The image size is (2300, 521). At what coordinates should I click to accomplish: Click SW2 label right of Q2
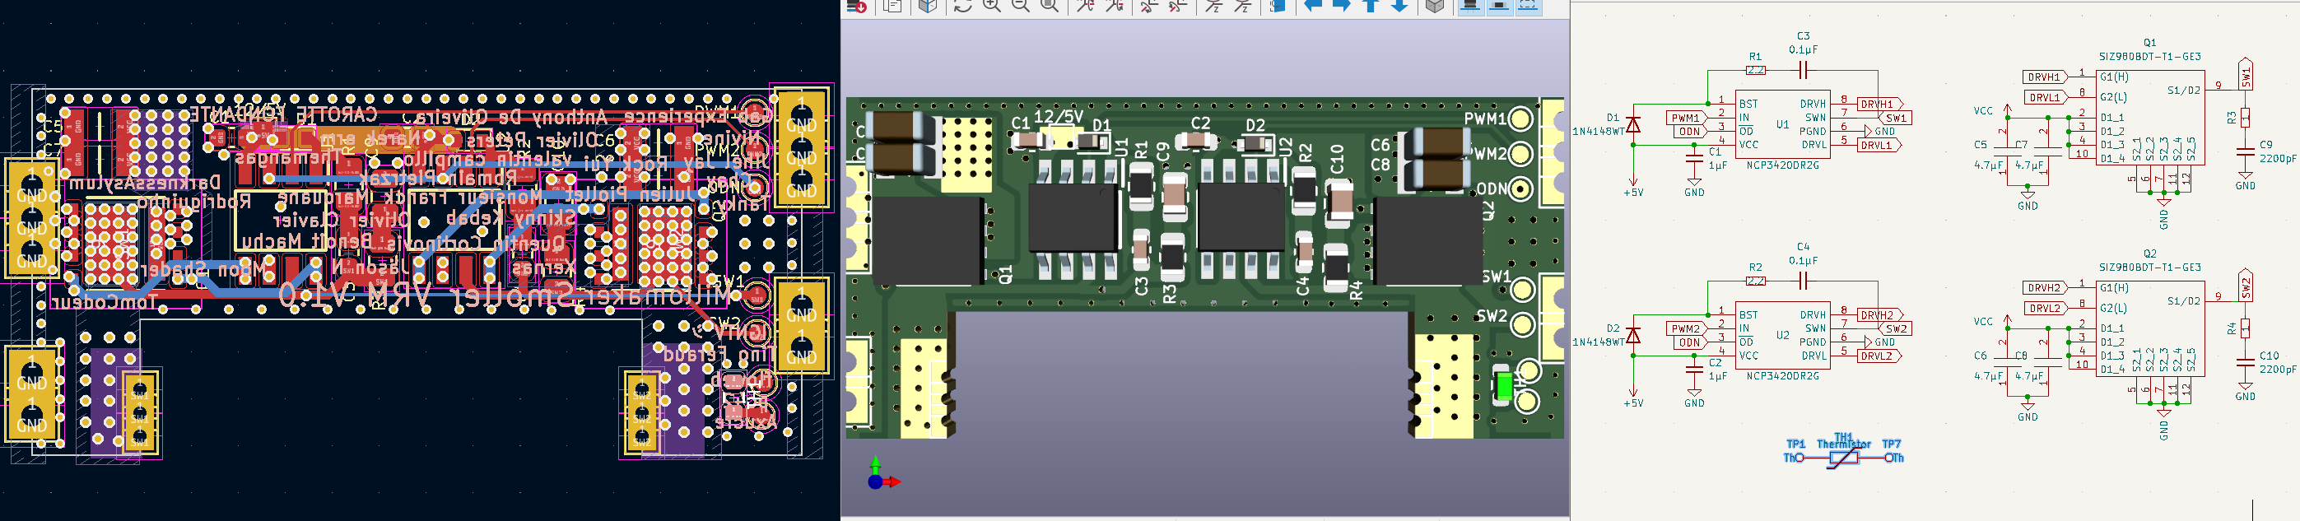tap(2246, 286)
